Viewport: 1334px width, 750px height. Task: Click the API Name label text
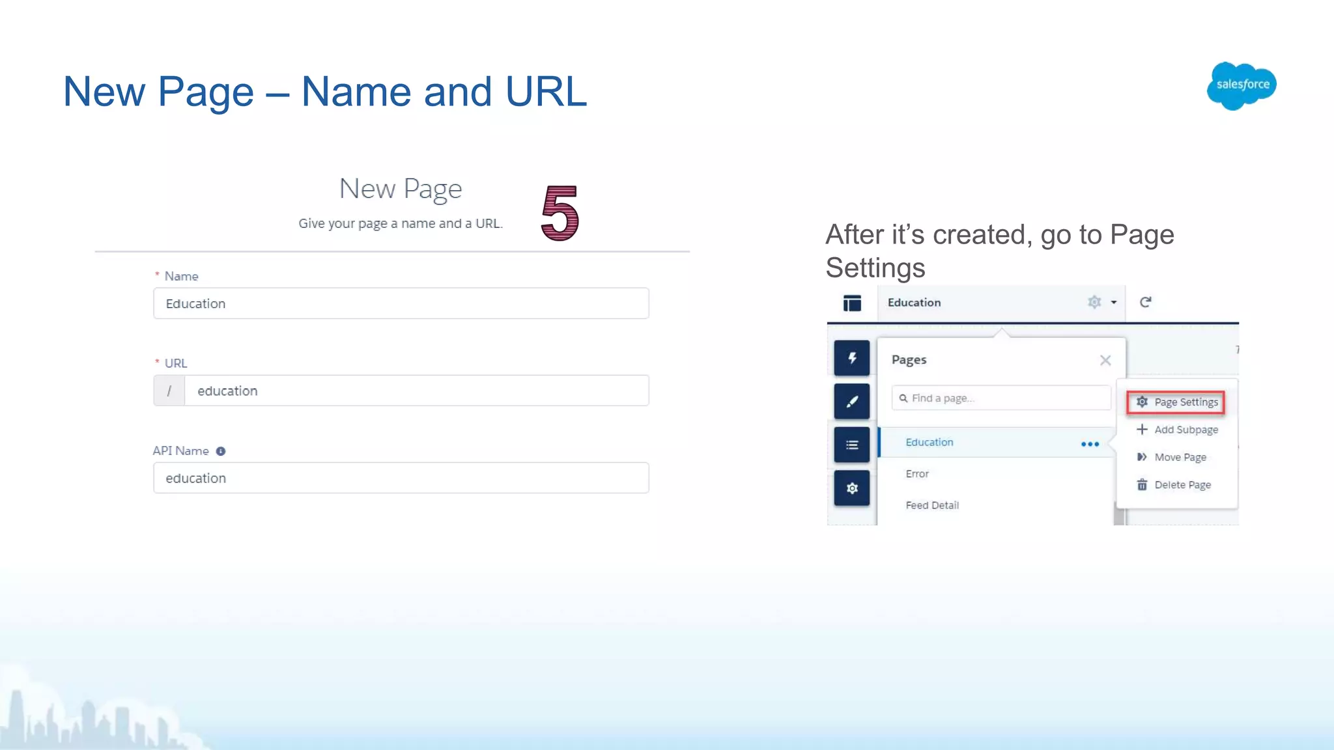point(180,451)
